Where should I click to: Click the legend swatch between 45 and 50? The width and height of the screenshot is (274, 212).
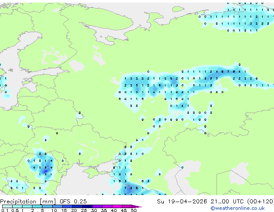pos(127,206)
